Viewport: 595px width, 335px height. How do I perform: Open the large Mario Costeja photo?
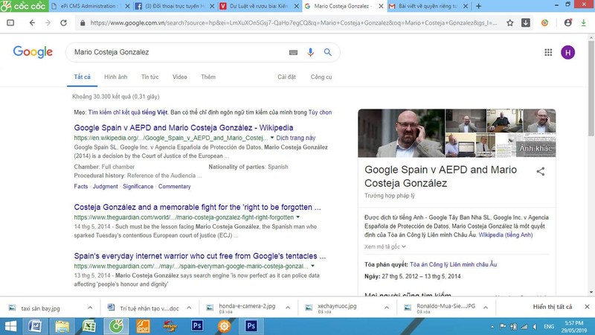[401, 133]
